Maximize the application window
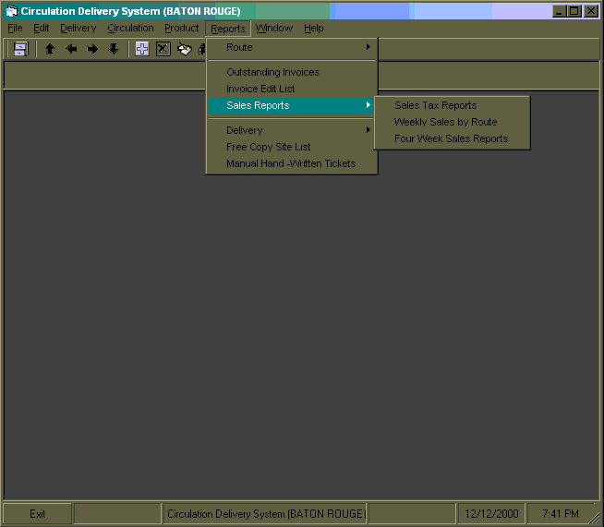The width and height of the screenshot is (604, 527). [x=574, y=11]
